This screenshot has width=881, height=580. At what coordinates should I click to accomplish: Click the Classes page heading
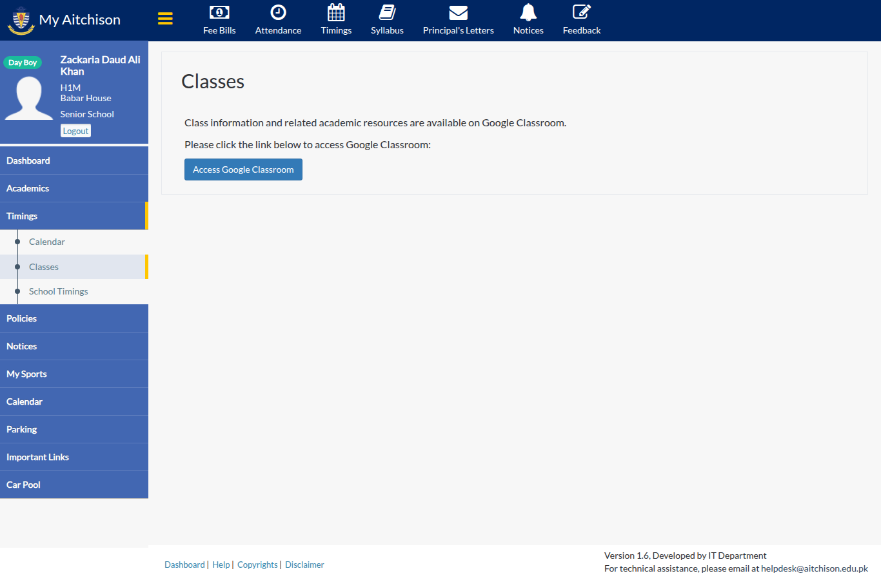[213, 82]
